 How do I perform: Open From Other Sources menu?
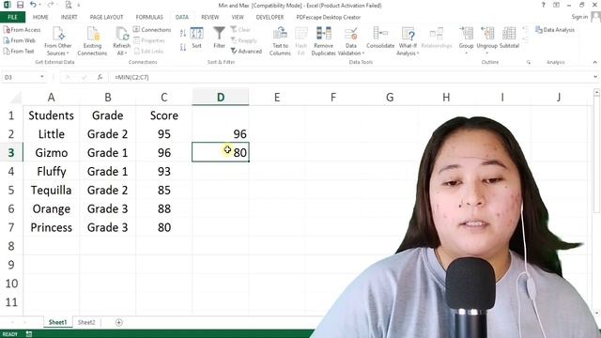click(58, 41)
